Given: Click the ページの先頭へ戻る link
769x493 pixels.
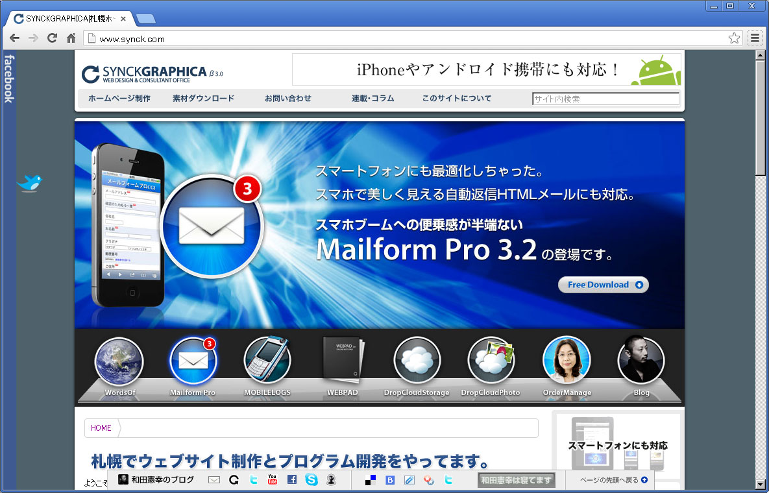Looking at the screenshot, I should 614,480.
